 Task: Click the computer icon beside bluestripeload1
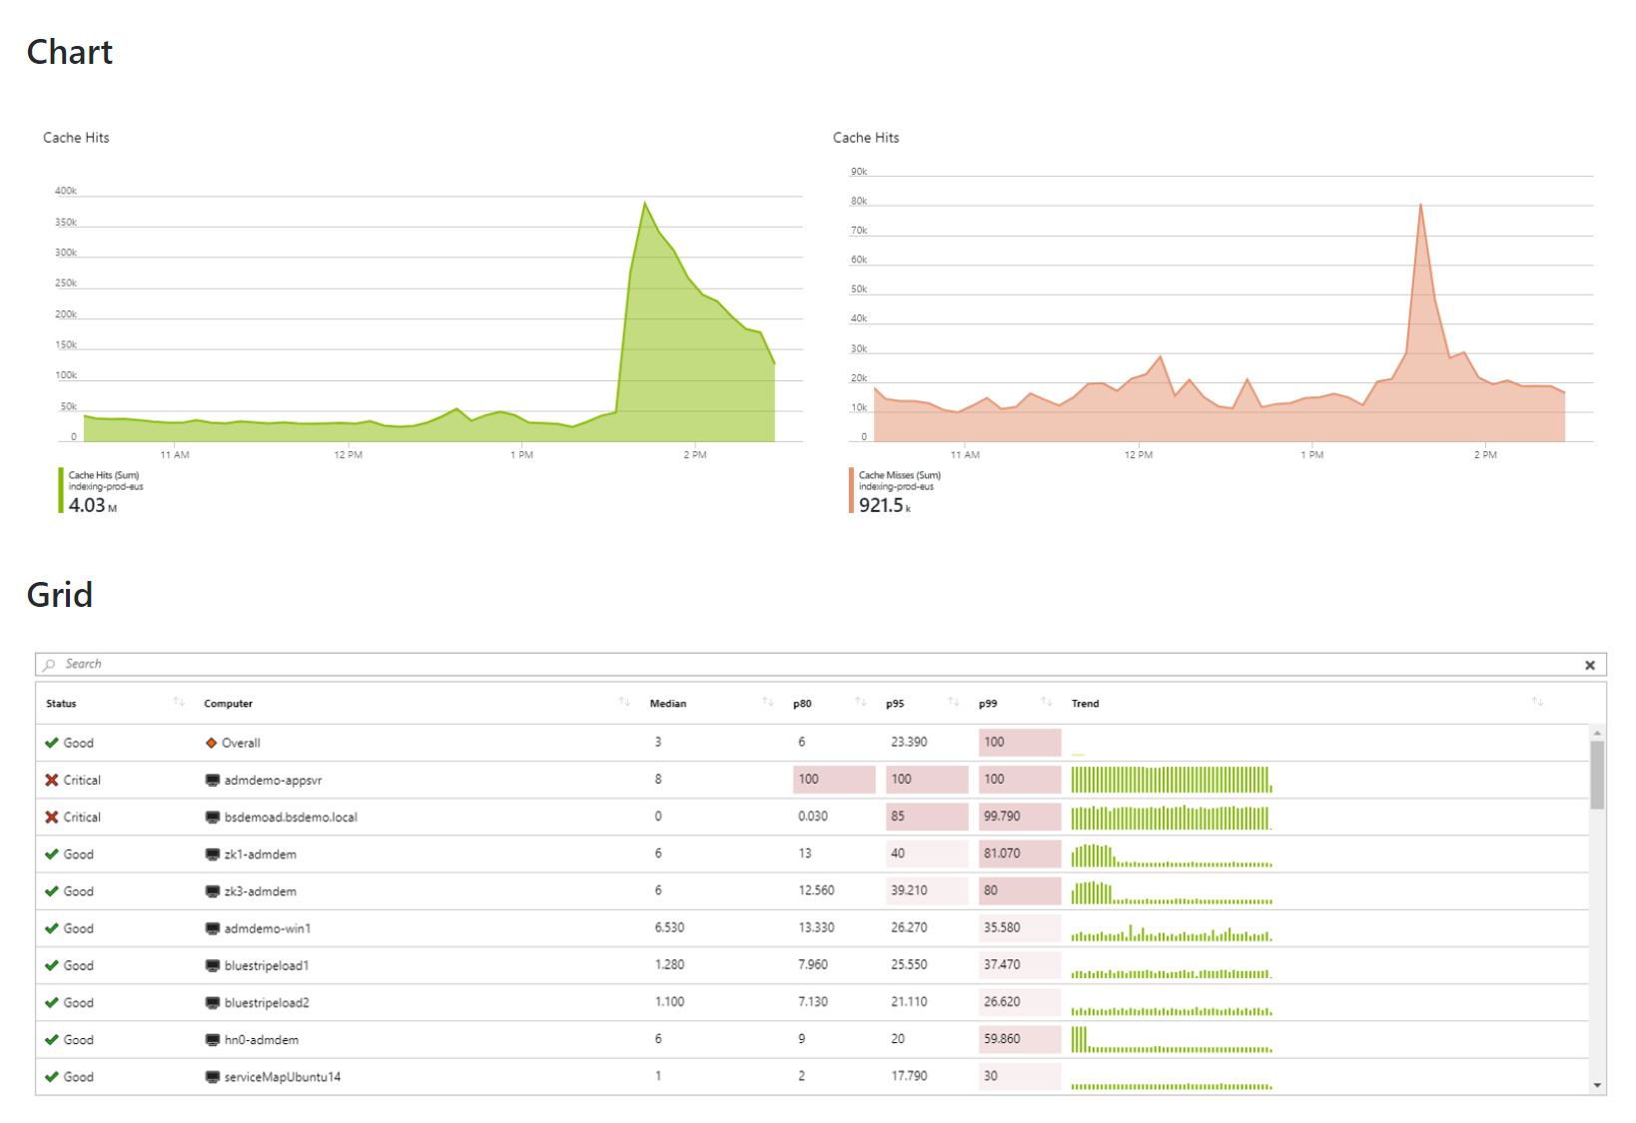[212, 965]
